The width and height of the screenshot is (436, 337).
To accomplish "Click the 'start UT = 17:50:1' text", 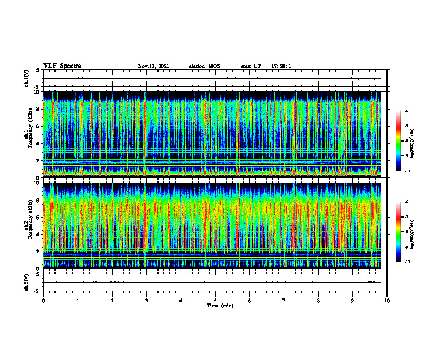I will point(266,66).
